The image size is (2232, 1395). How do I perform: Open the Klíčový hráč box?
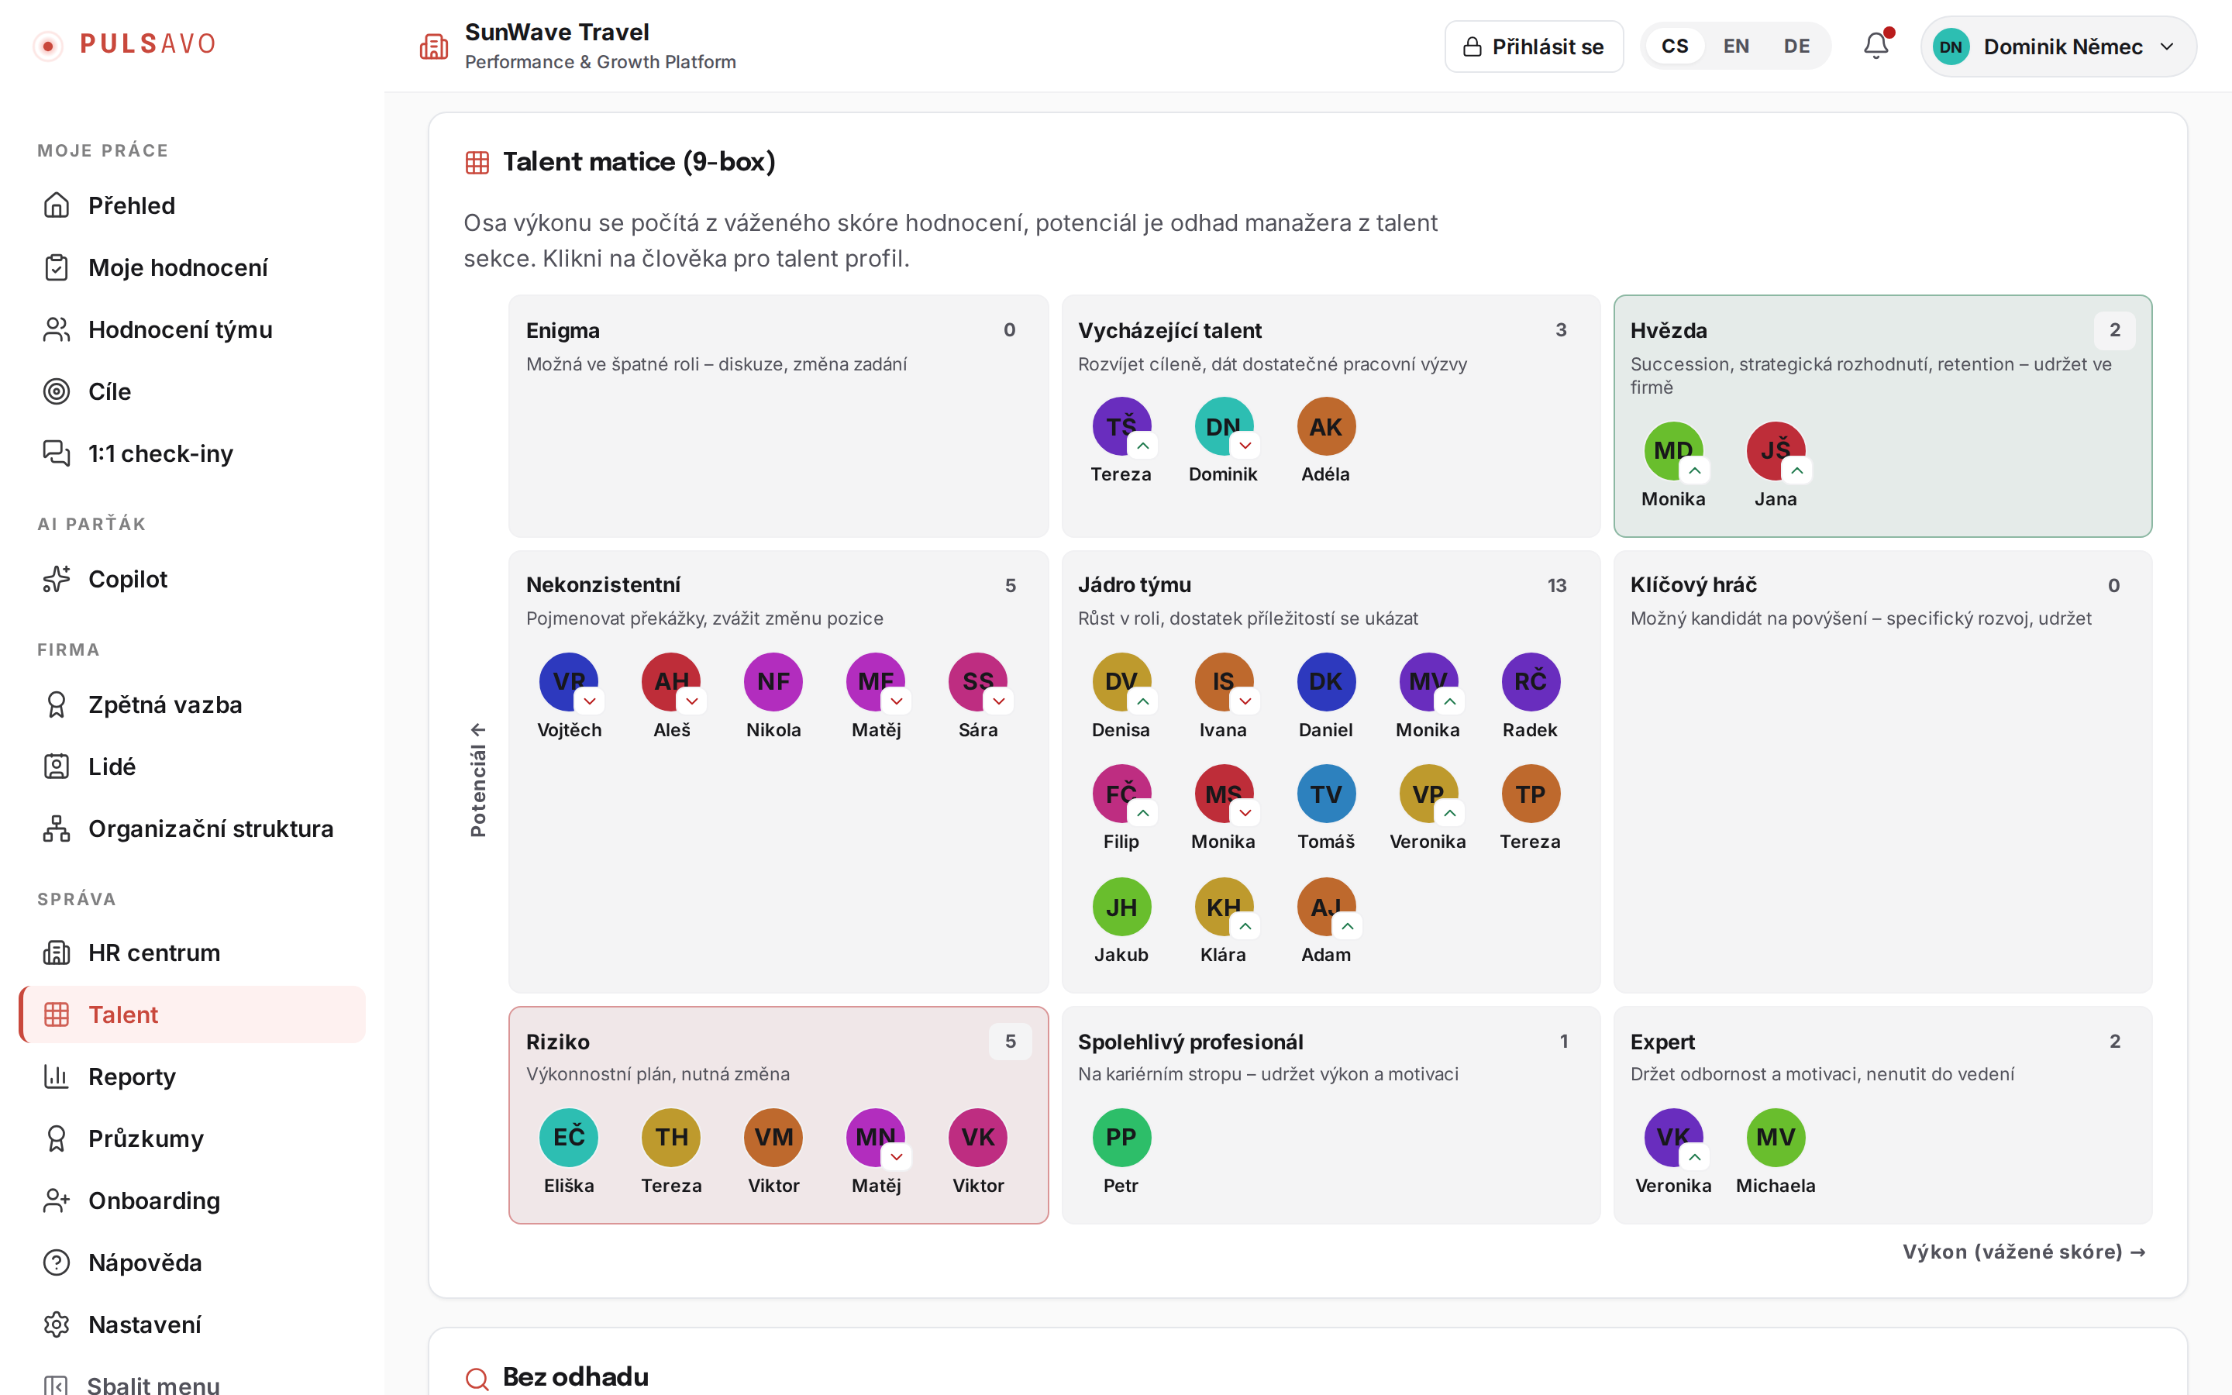pos(1882,771)
